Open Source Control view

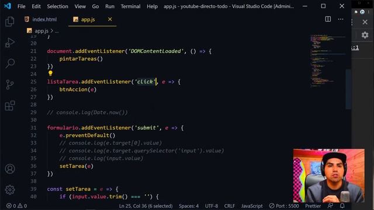pos(10,85)
